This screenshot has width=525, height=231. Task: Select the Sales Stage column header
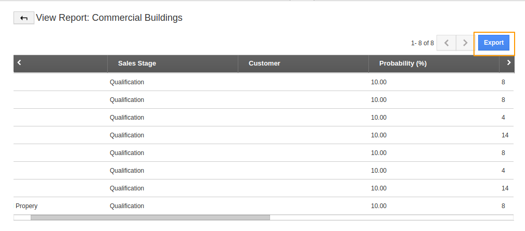(137, 63)
